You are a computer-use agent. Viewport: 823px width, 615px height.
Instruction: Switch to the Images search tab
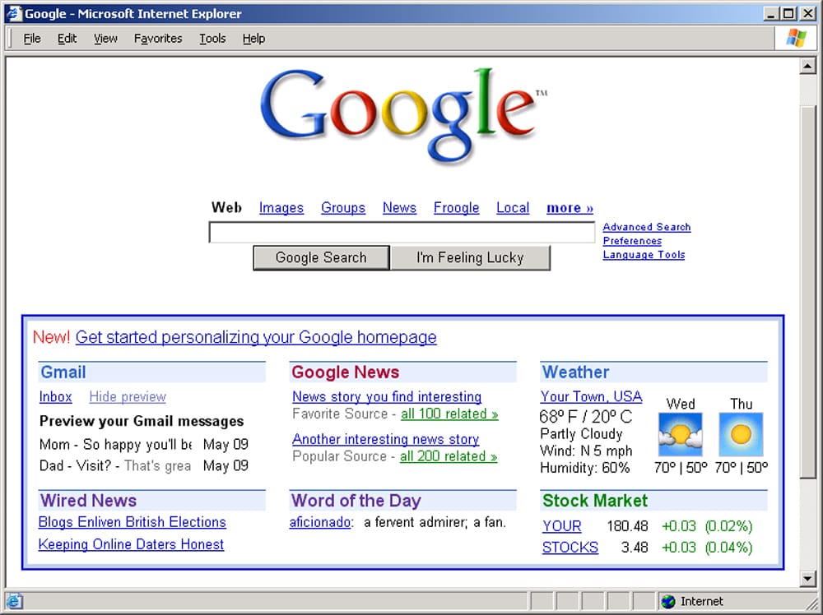(281, 208)
